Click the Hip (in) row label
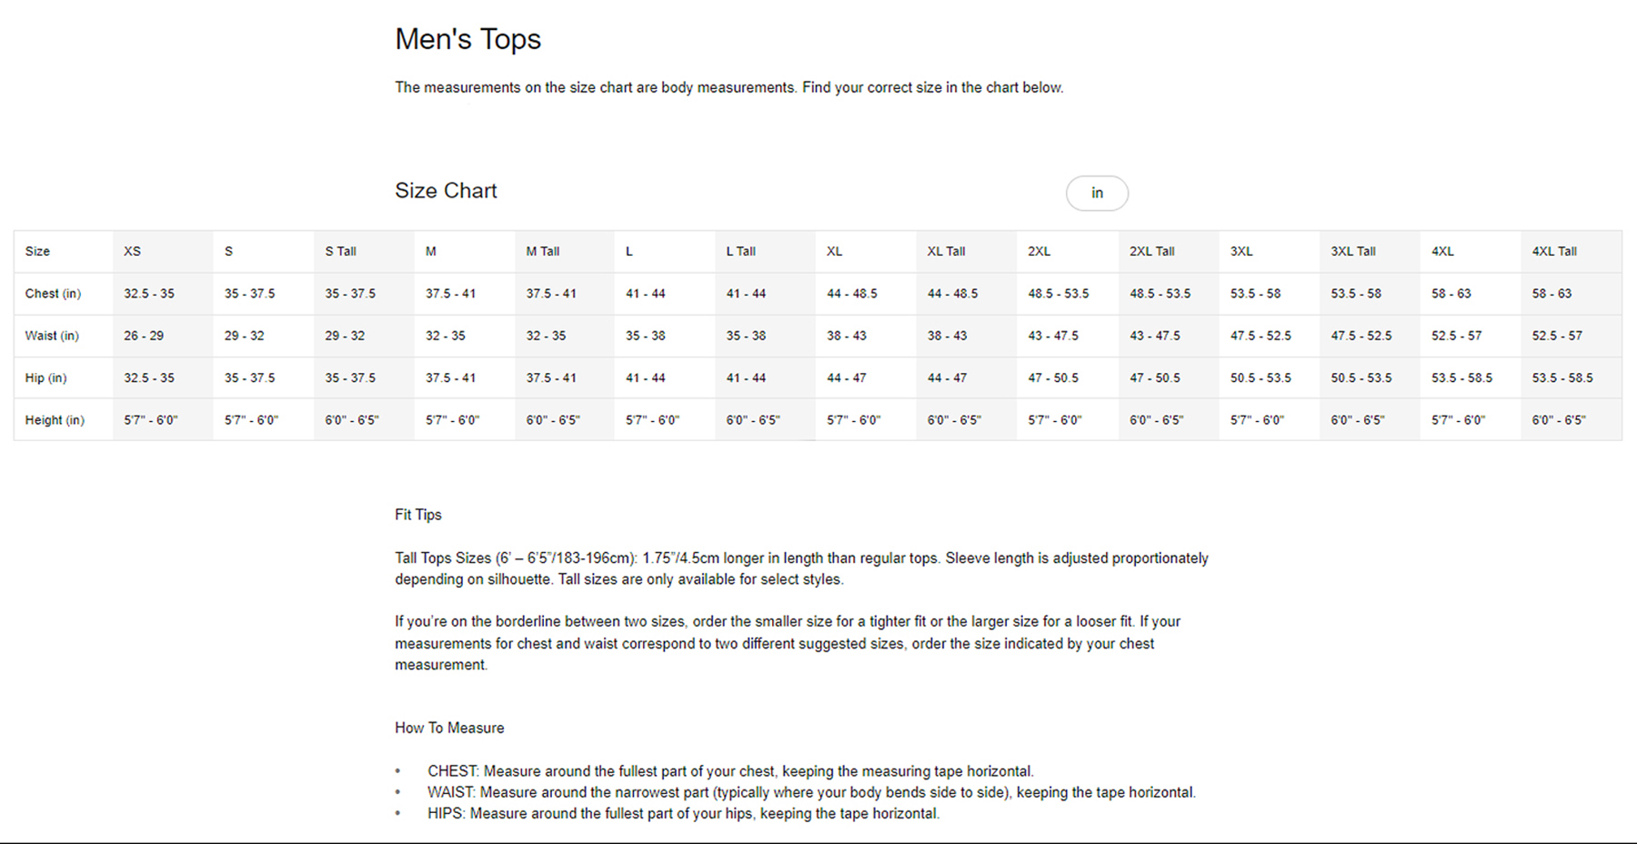Viewport: 1637px width, 844px height. 45,377
